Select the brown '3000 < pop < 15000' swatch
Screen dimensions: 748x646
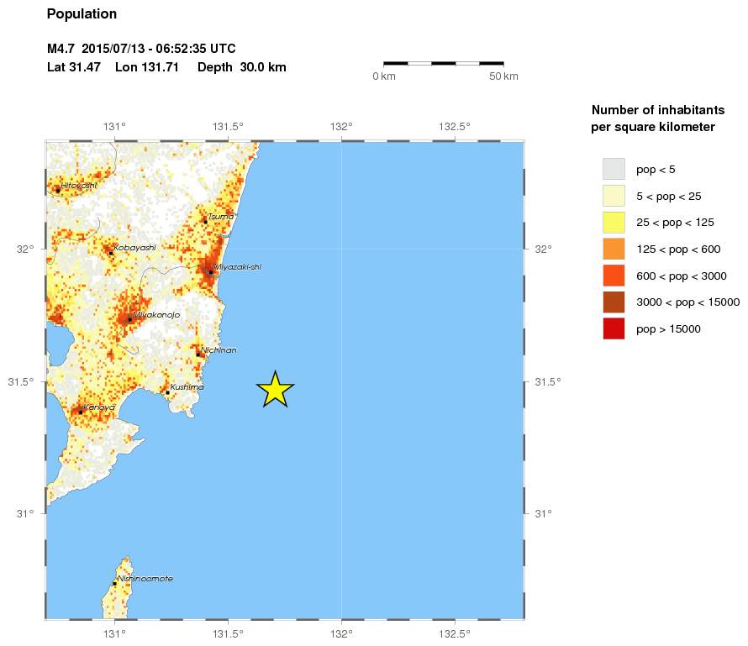pyautogui.click(x=614, y=302)
